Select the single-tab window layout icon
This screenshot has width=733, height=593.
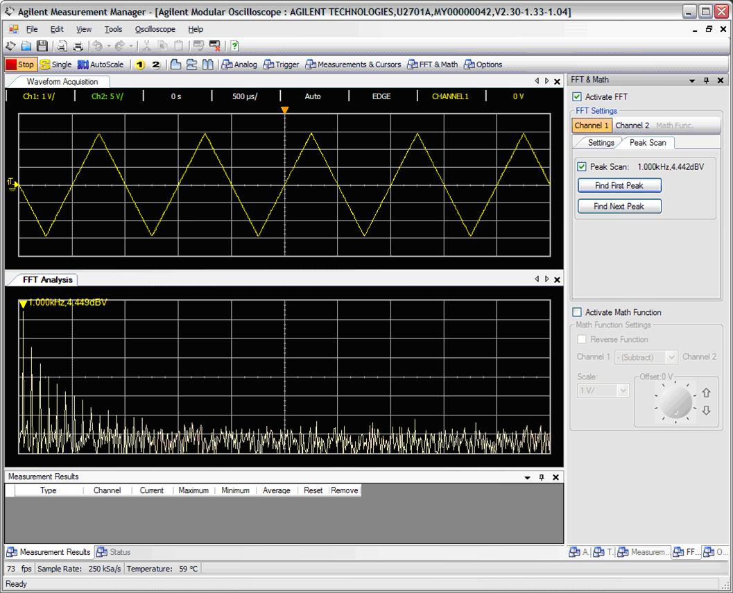point(175,65)
